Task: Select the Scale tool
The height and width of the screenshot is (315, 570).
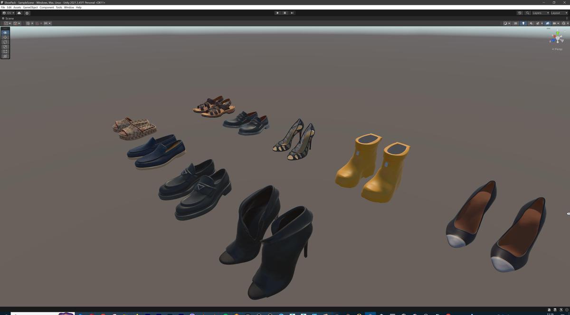Action: 5,47
